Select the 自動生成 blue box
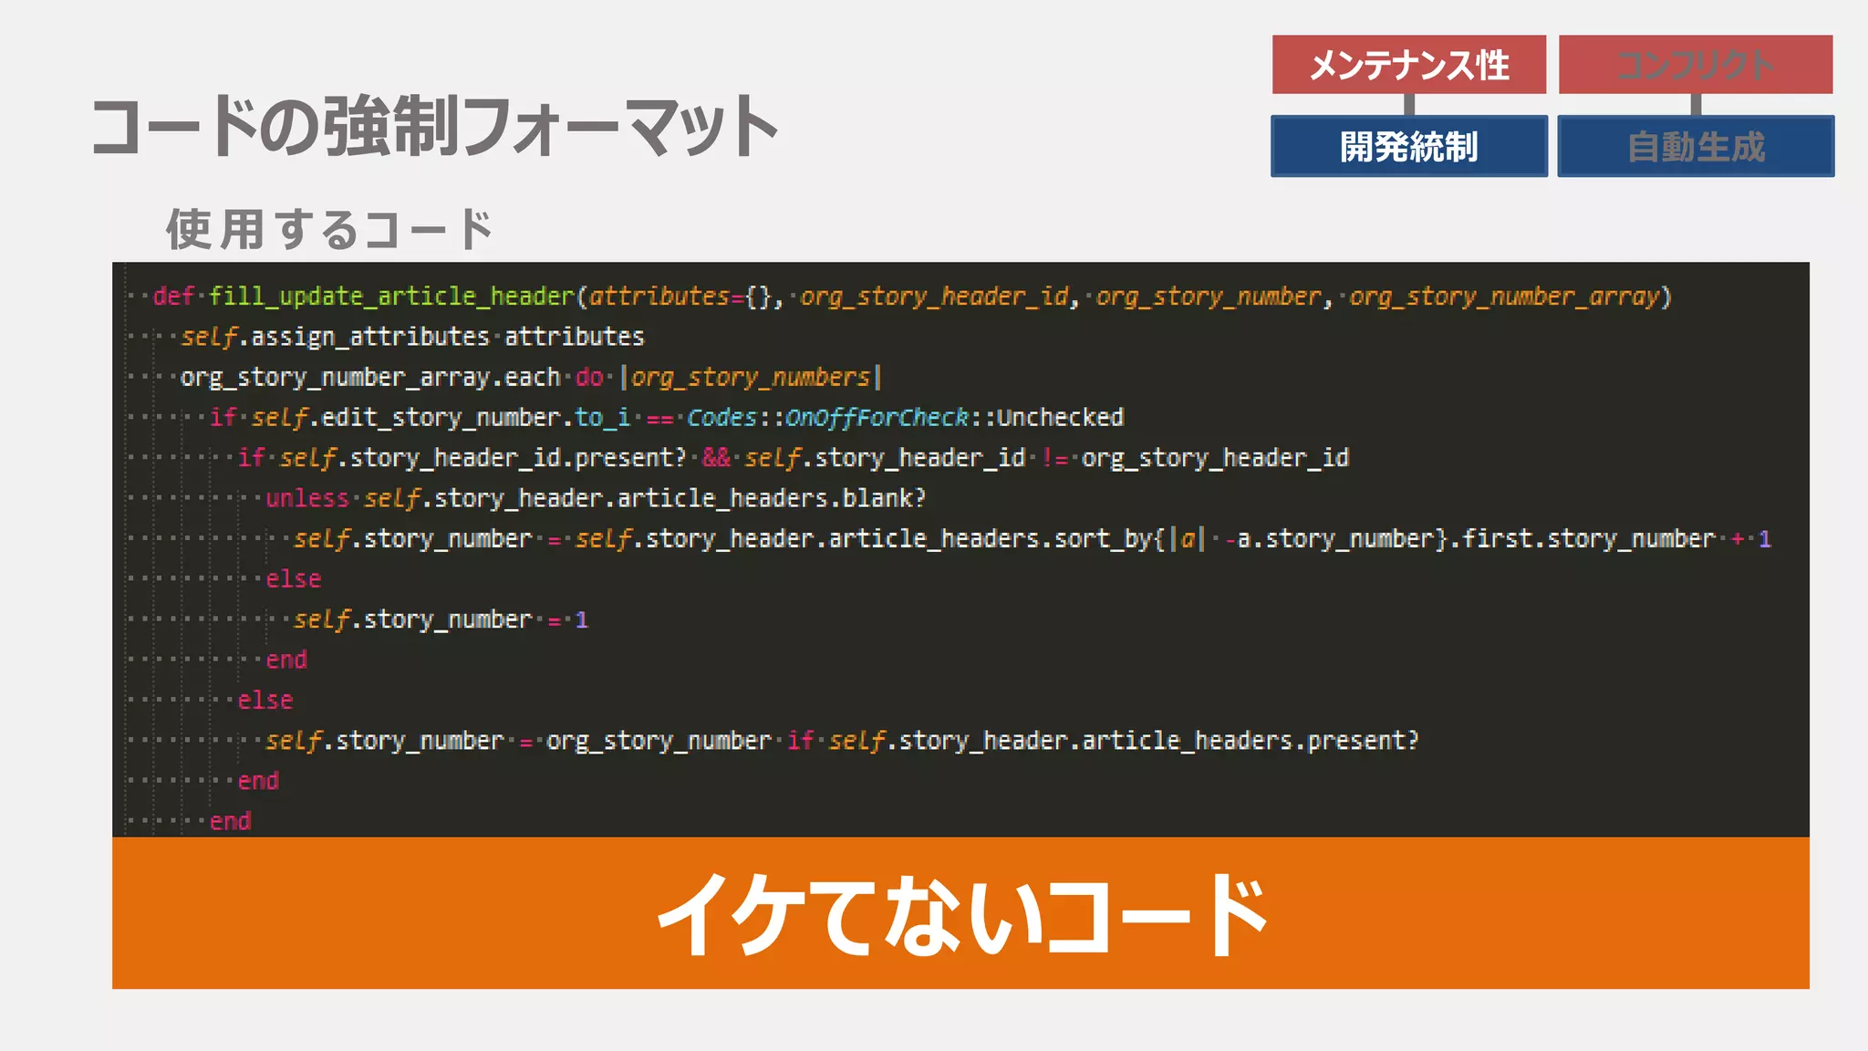The image size is (1868, 1051). pyautogui.click(x=1696, y=146)
